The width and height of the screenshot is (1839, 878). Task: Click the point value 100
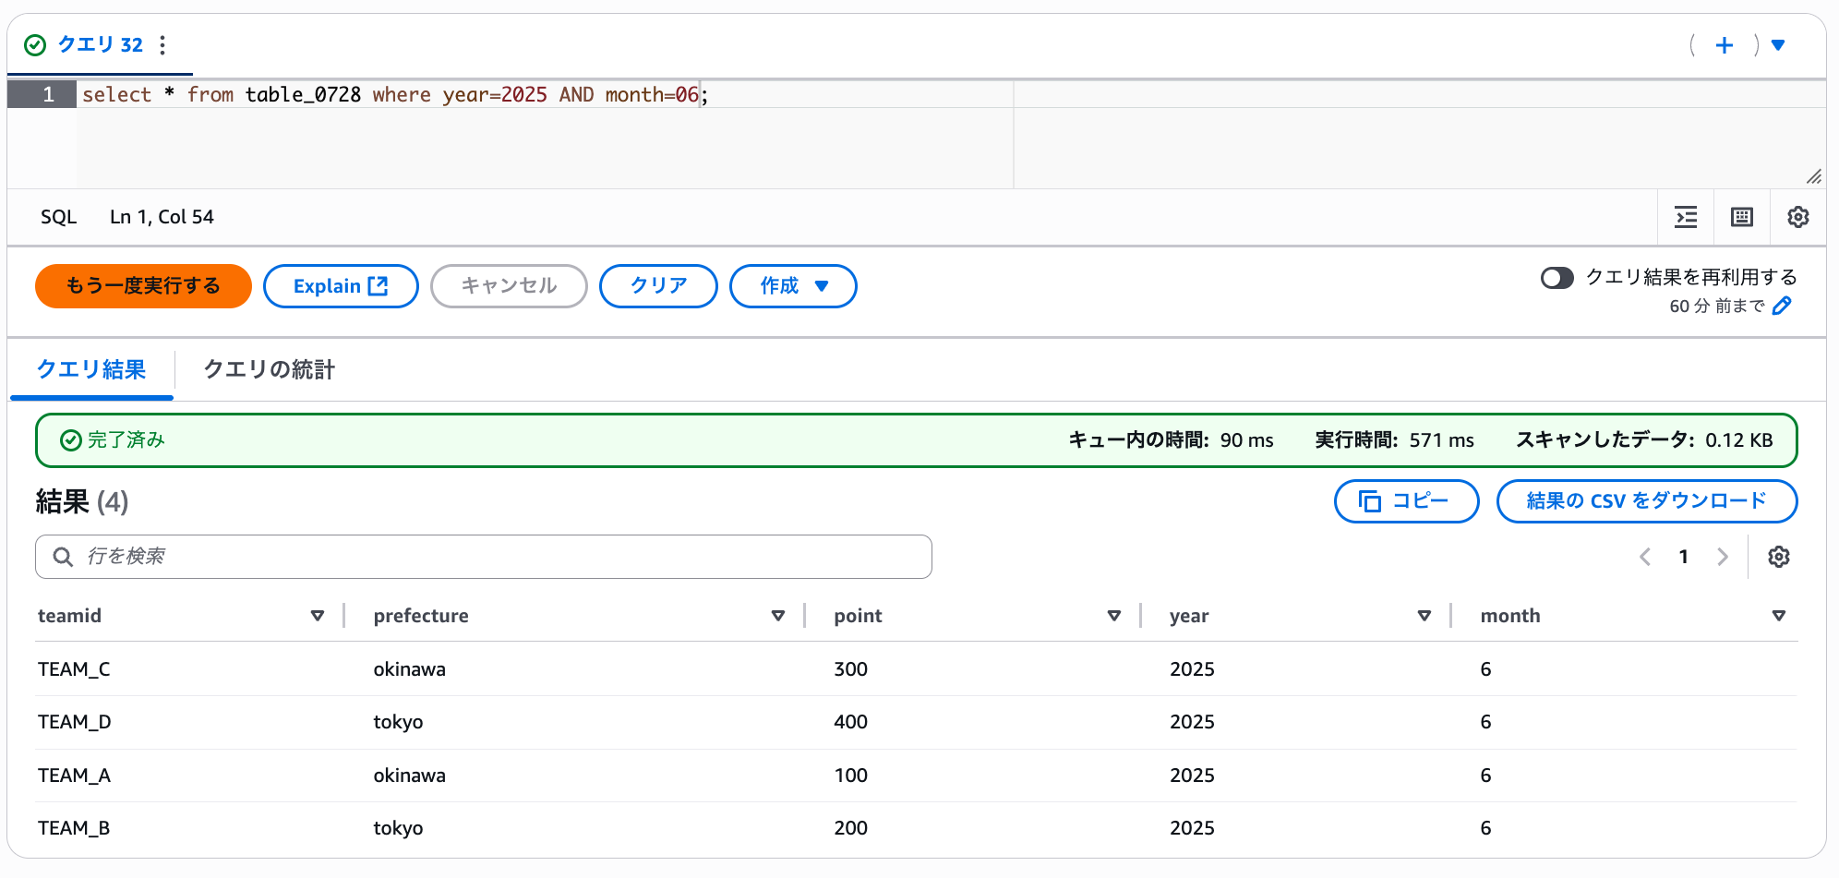(x=850, y=776)
